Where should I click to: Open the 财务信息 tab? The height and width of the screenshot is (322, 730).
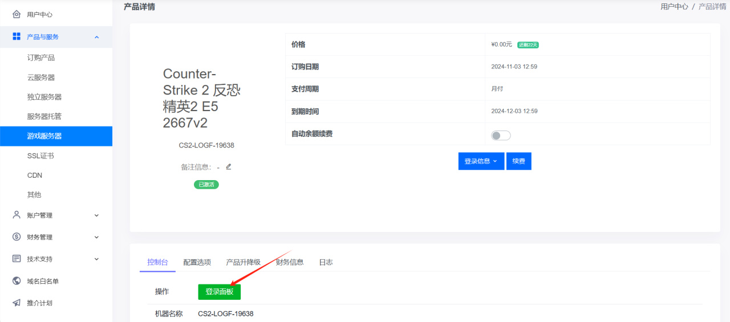click(x=290, y=262)
